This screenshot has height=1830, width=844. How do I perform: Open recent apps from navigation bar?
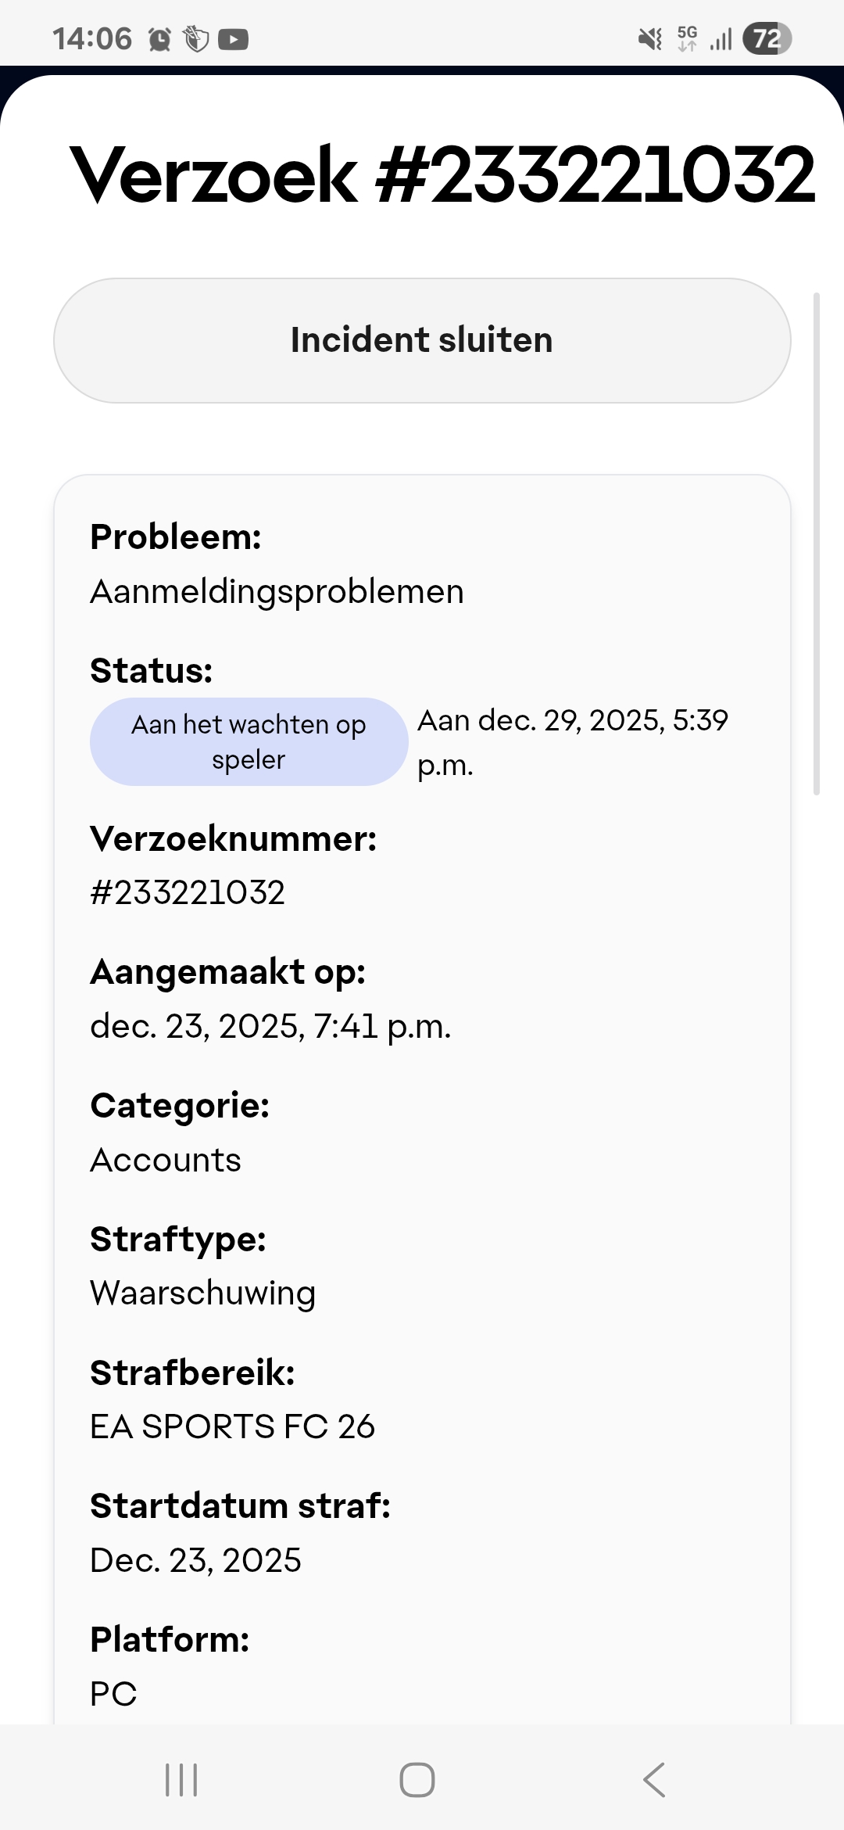pyautogui.click(x=181, y=1780)
